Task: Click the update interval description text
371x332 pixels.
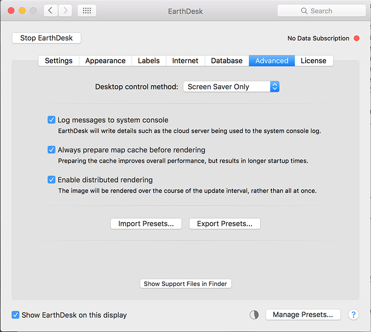Action: [187, 191]
